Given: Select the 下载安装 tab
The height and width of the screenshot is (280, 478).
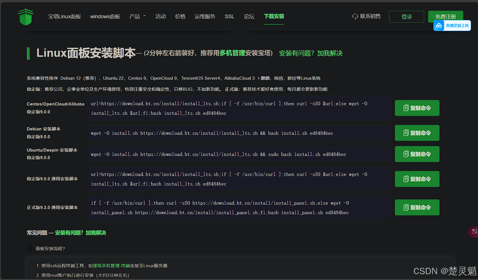Looking at the screenshot, I should [274, 17].
